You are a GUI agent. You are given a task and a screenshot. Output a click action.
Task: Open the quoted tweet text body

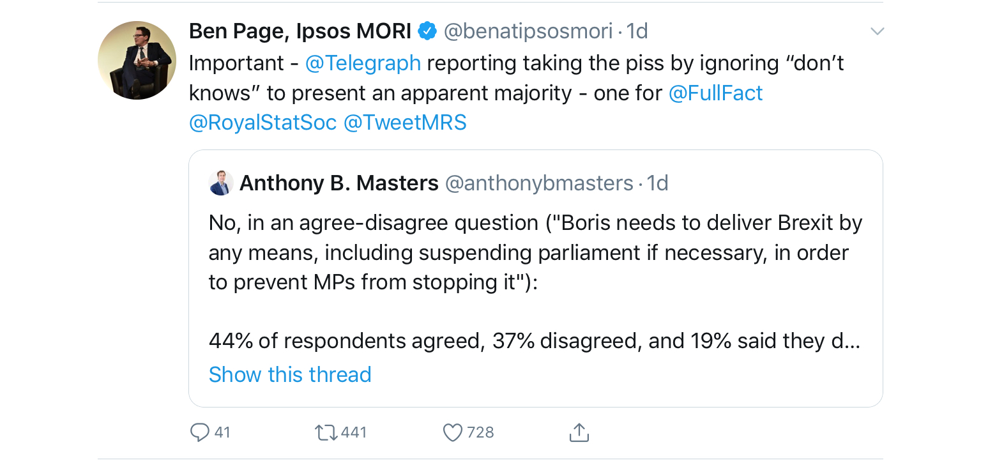point(536,282)
